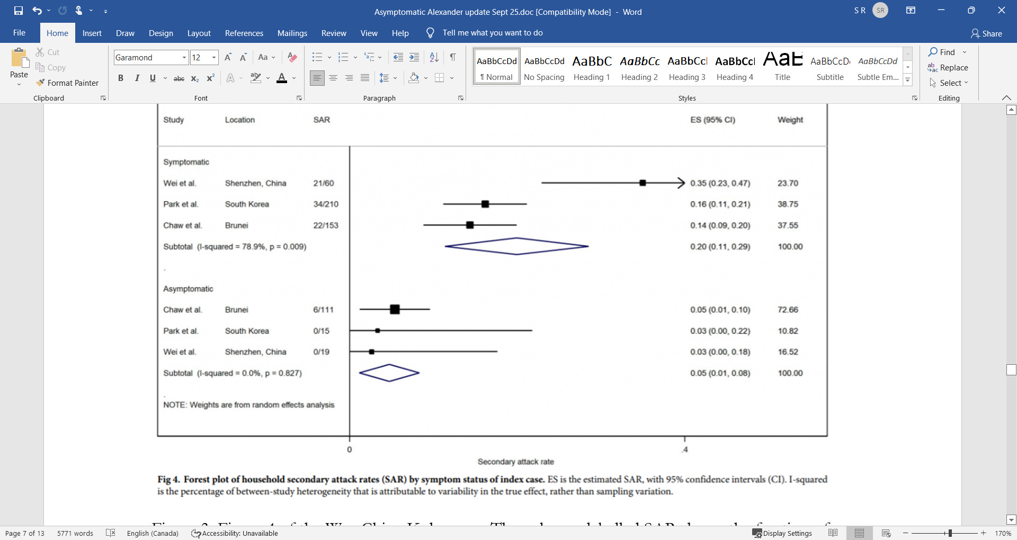Click Decrease Indent icon

pyautogui.click(x=398, y=57)
